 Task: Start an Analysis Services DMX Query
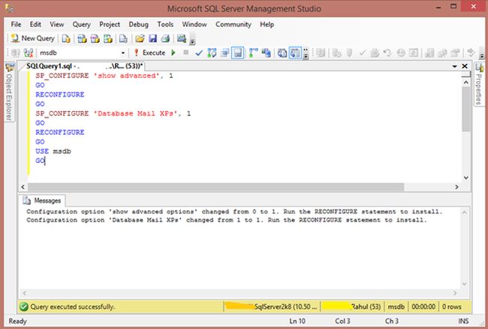[95, 38]
